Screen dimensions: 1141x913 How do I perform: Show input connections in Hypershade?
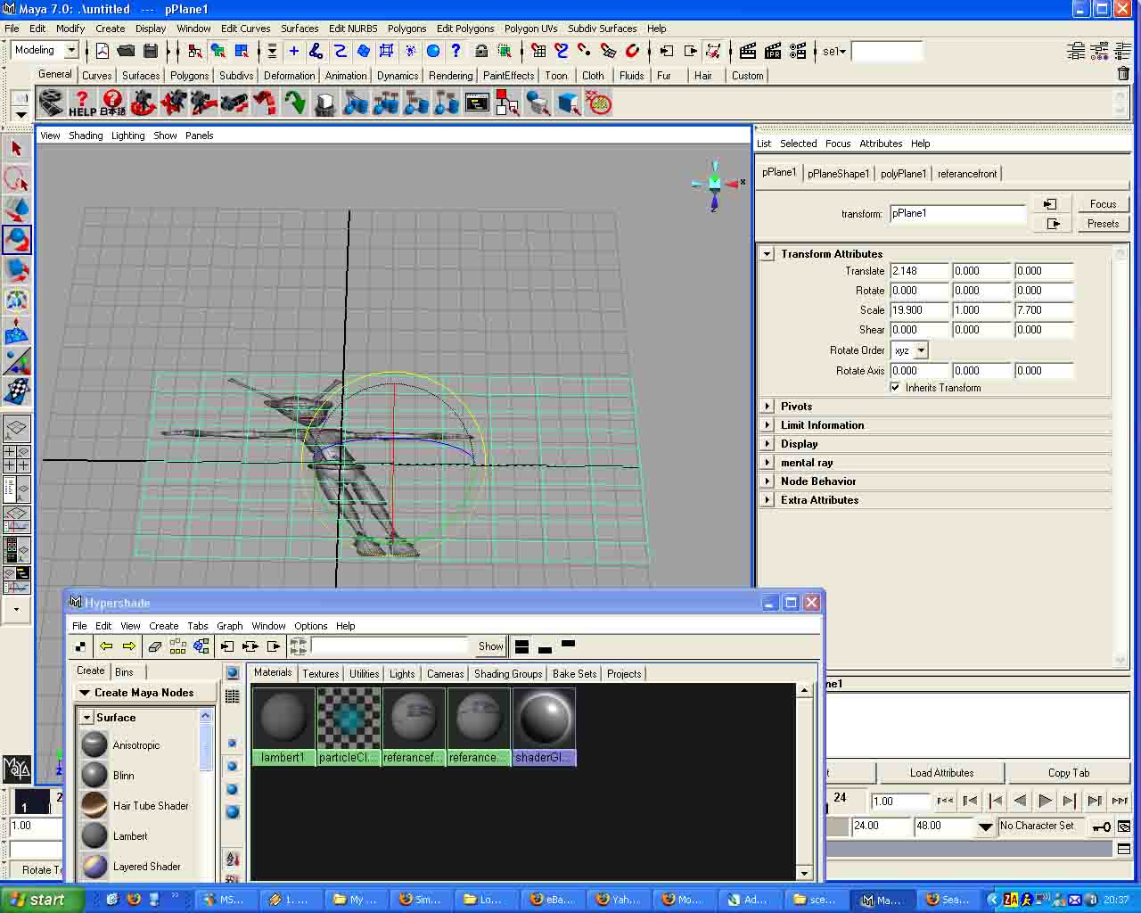tap(227, 646)
